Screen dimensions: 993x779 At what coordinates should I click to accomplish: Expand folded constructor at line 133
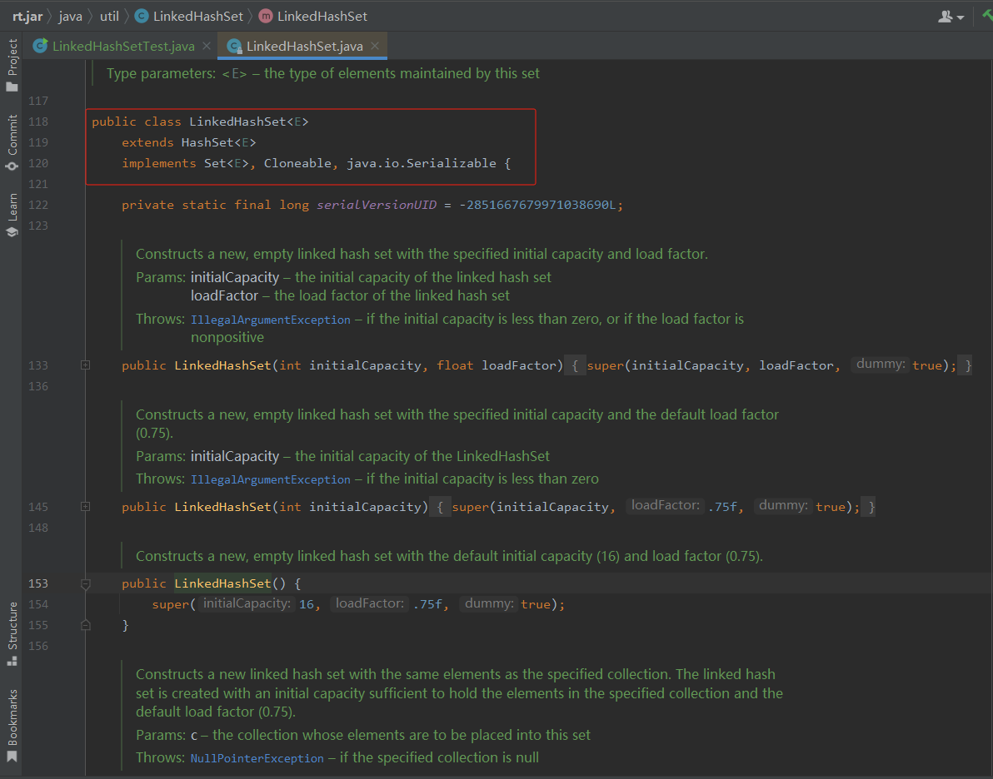(85, 365)
